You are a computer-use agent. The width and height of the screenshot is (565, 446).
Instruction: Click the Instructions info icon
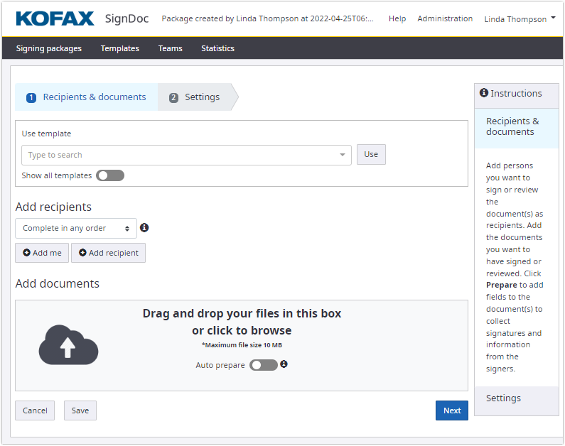484,93
